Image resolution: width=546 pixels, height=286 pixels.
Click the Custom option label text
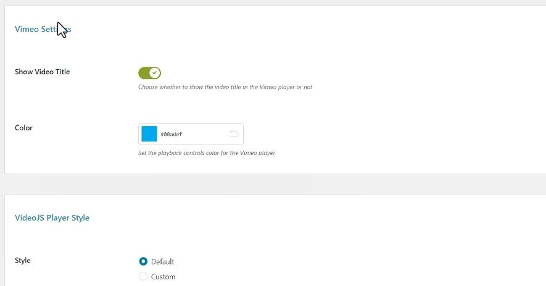[x=163, y=277]
